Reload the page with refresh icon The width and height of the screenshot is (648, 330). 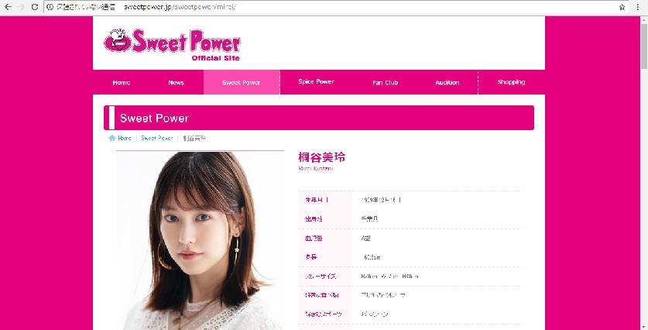coord(35,7)
